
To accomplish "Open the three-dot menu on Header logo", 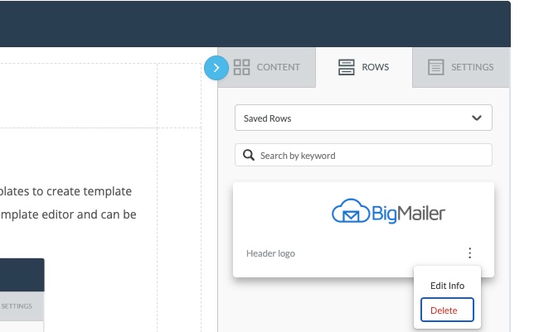I will click(469, 253).
